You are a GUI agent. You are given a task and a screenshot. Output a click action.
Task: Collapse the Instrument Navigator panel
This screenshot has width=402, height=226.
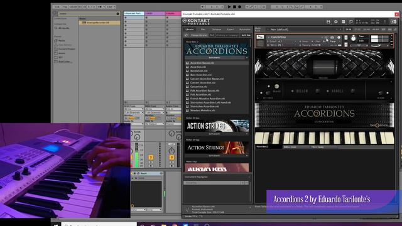coord(249,177)
